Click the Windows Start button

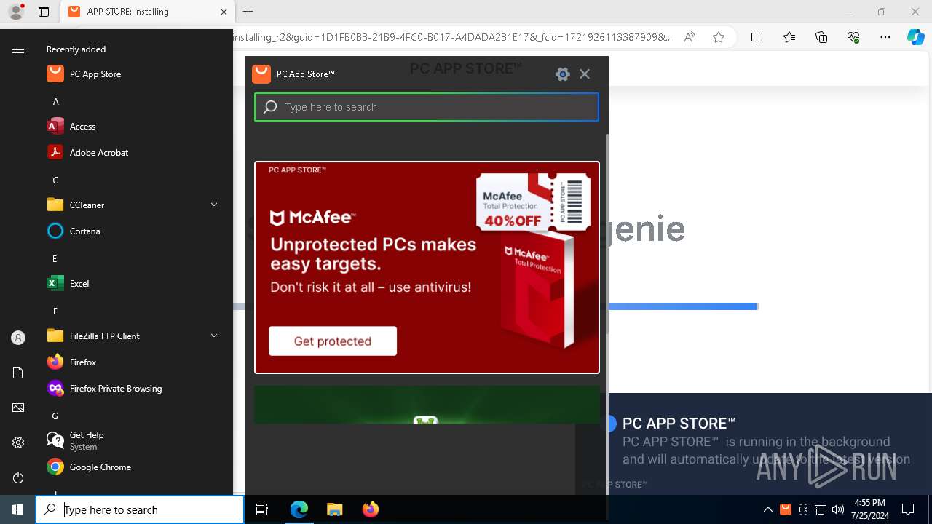click(x=17, y=509)
